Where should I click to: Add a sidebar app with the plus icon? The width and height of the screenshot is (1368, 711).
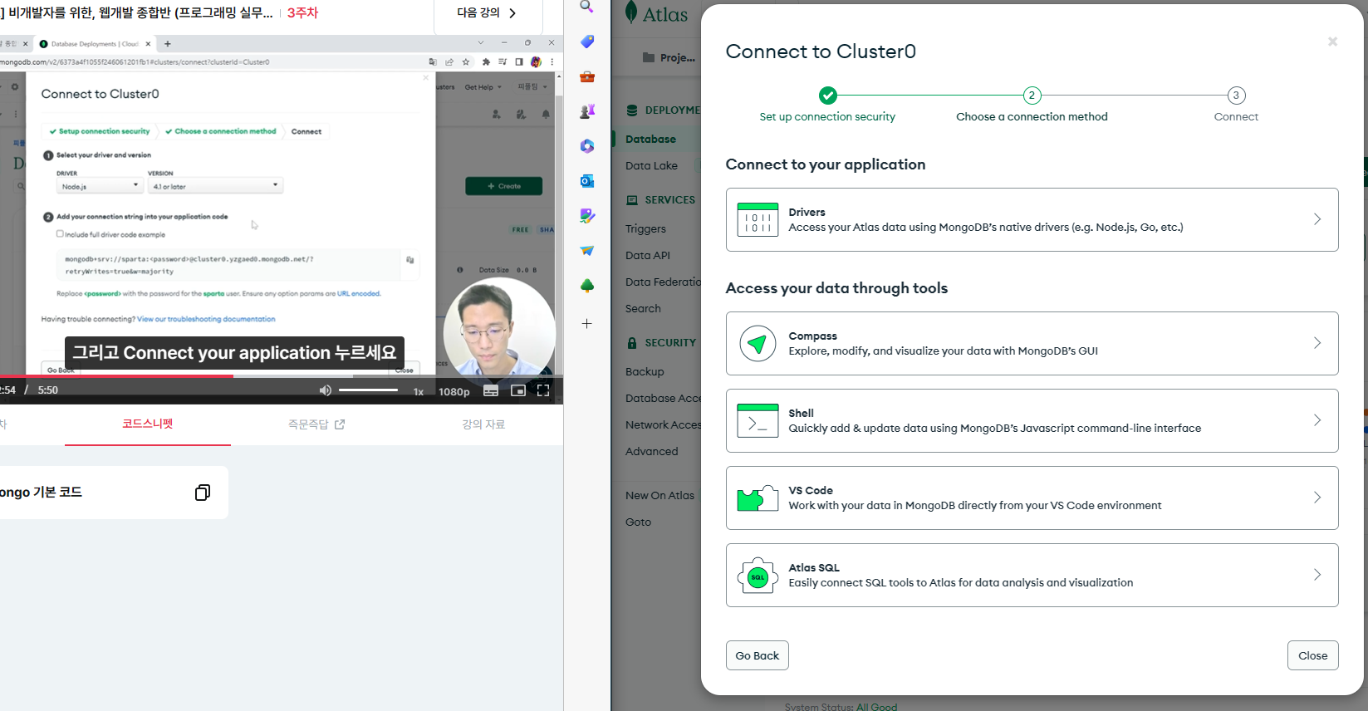[x=587, y=324]
